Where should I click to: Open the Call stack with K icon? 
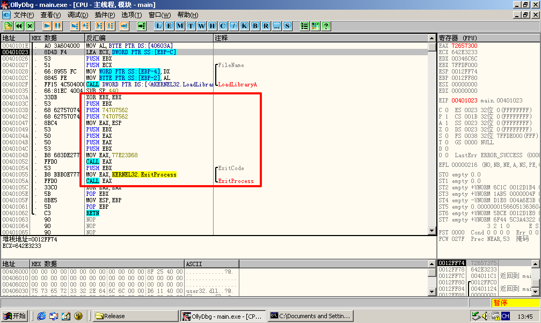click(x=244, y=26)
